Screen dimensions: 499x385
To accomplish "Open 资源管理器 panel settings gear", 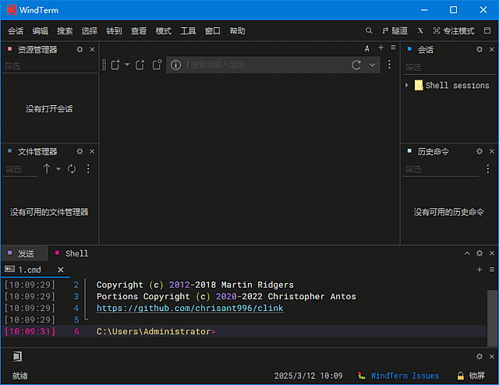I will [x=80, y=49].
